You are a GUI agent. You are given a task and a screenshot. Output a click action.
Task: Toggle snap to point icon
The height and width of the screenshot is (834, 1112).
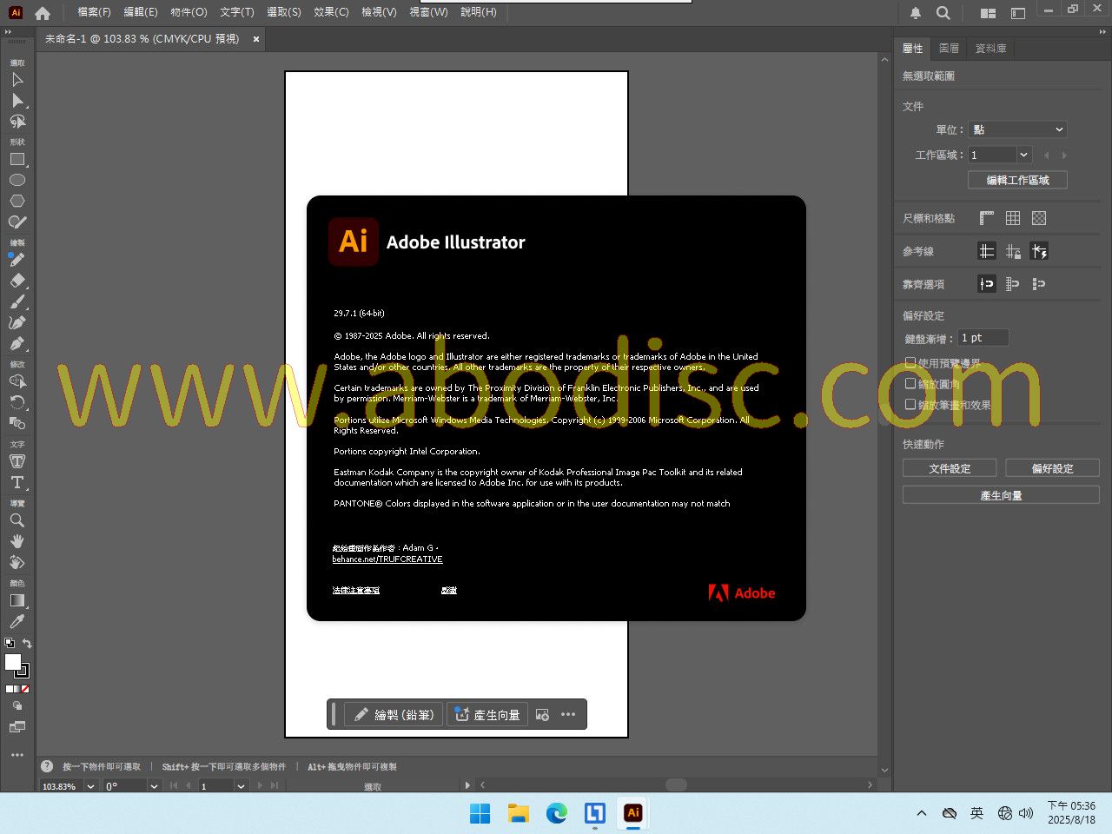point(987,284)
